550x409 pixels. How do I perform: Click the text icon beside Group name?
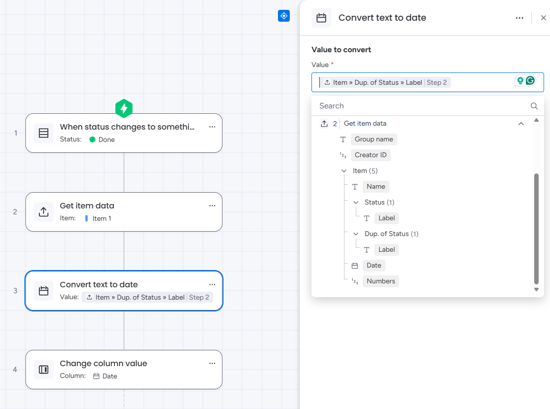click(x=343, y=139)
